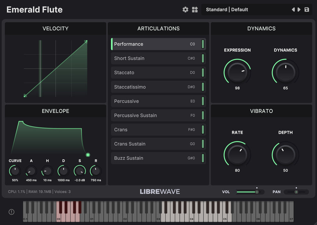Toggle the Staccato articulation green indicator
This screenshot has height=225, width=317.
203,73
